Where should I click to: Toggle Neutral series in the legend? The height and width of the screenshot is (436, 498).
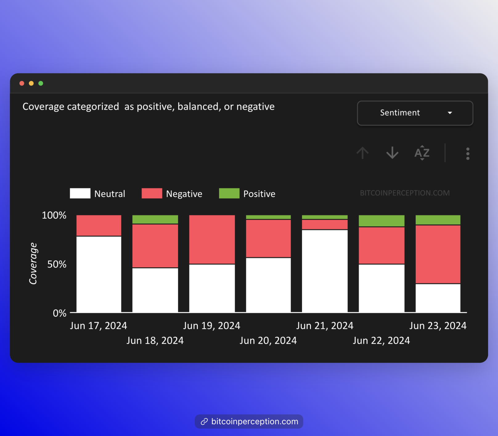(x=109, y=194)
